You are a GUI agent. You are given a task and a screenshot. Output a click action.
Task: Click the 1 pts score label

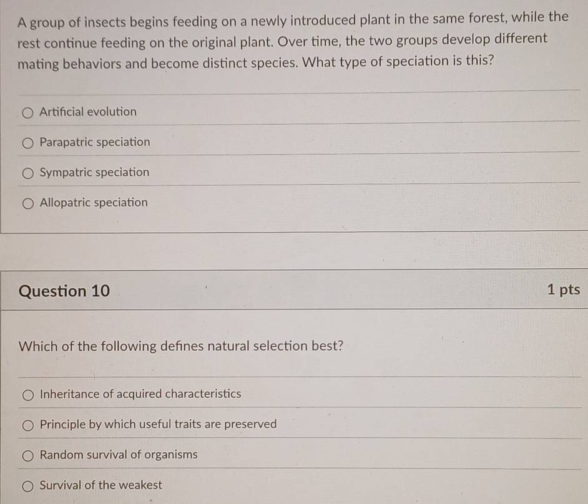(x=564, y=289)
